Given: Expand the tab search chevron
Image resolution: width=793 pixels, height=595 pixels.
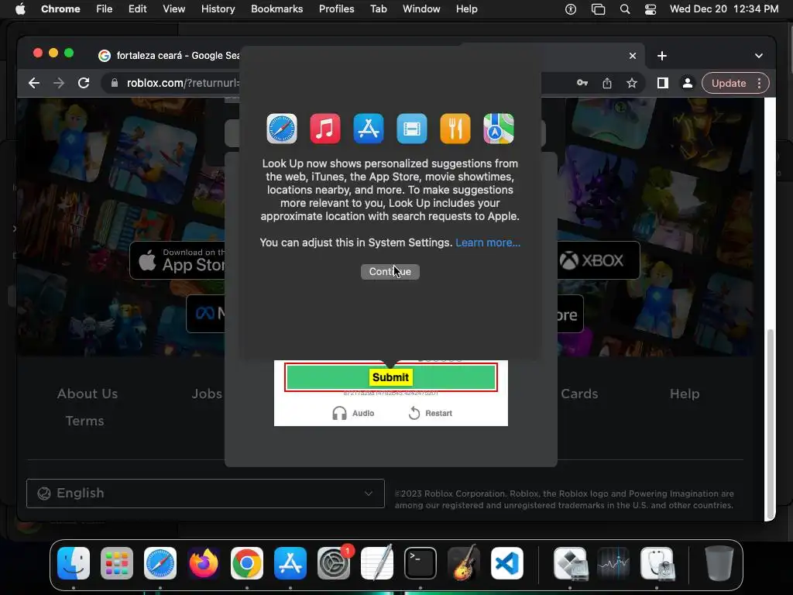Looking at the screenshot, I should point(759,56).
